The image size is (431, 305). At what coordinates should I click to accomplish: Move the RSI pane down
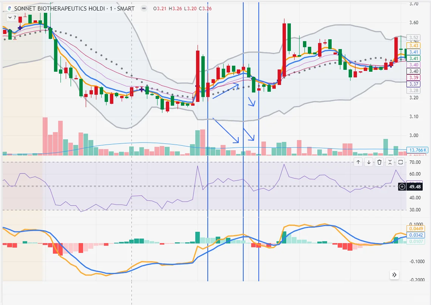(369, 162)
